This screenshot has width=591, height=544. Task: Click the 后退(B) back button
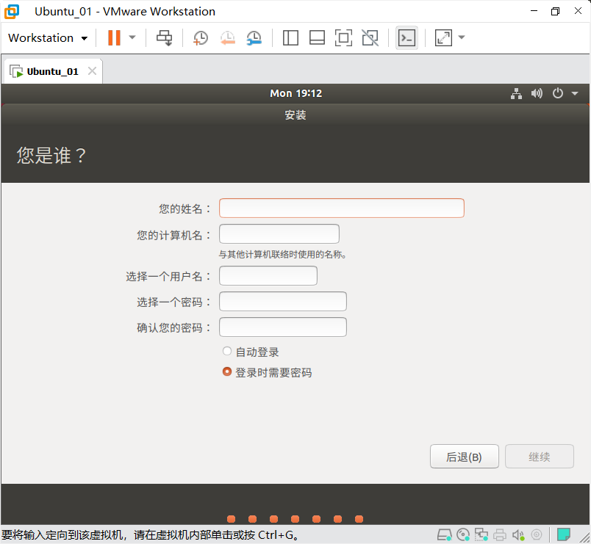pyautogui.click(x=465, y=457)
